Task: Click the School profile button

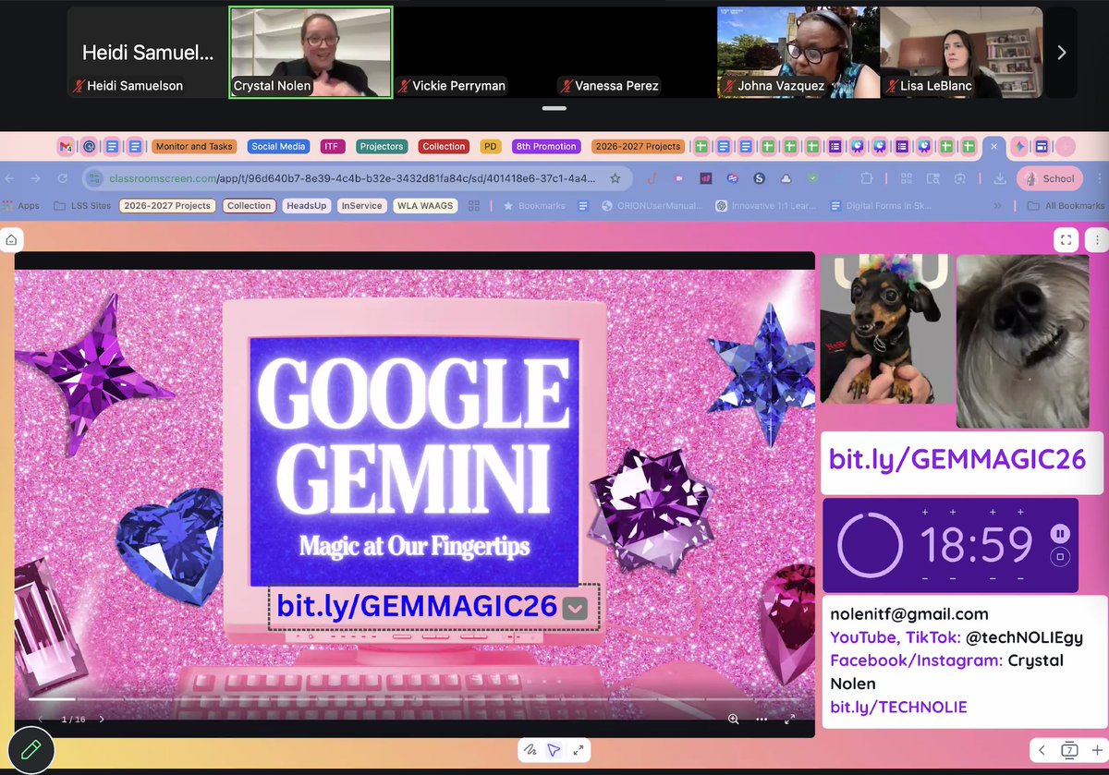Action: click(1050, 178)
